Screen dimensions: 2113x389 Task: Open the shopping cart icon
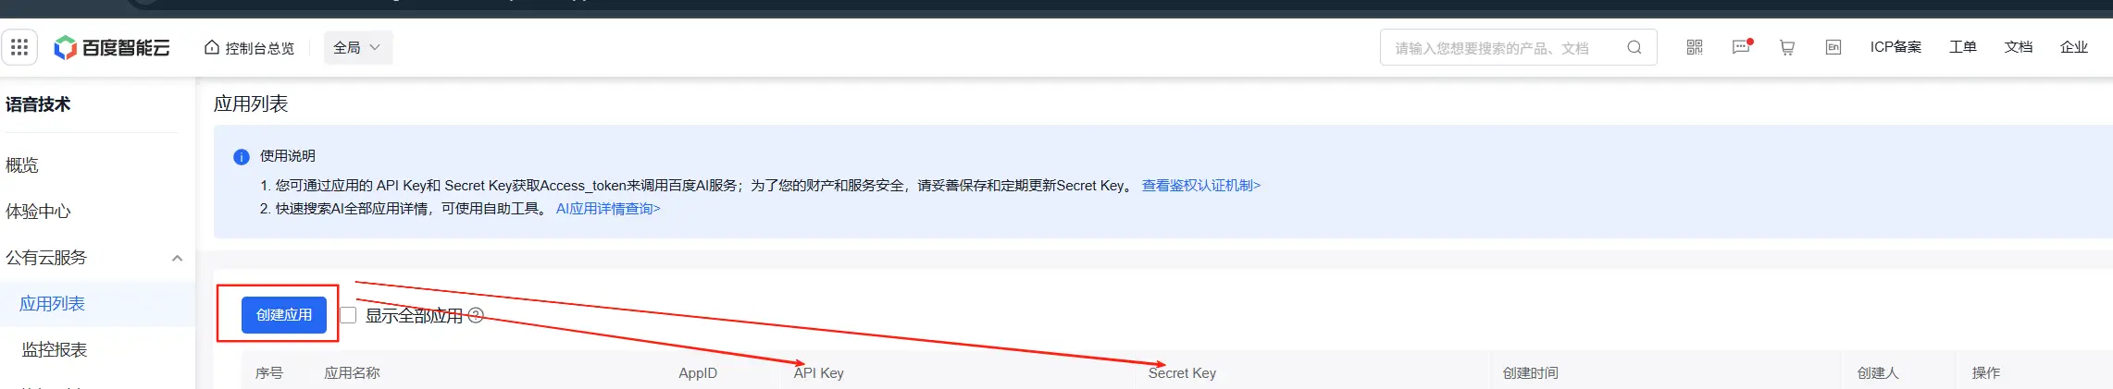pyautogui.click(x=1787, y=48)
